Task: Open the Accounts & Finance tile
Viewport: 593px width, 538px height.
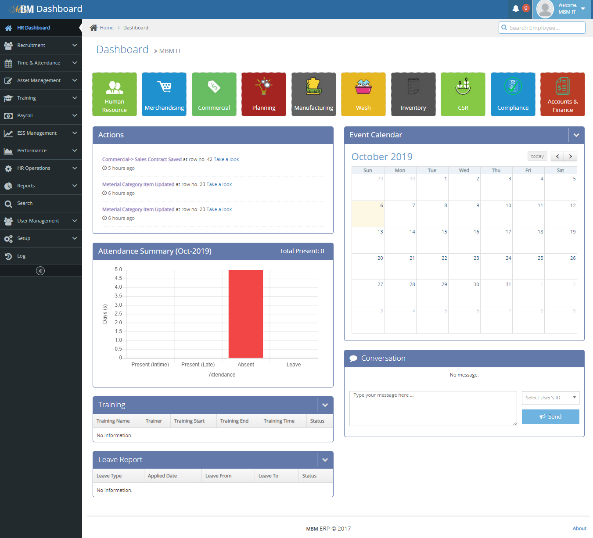Action: 562,94
